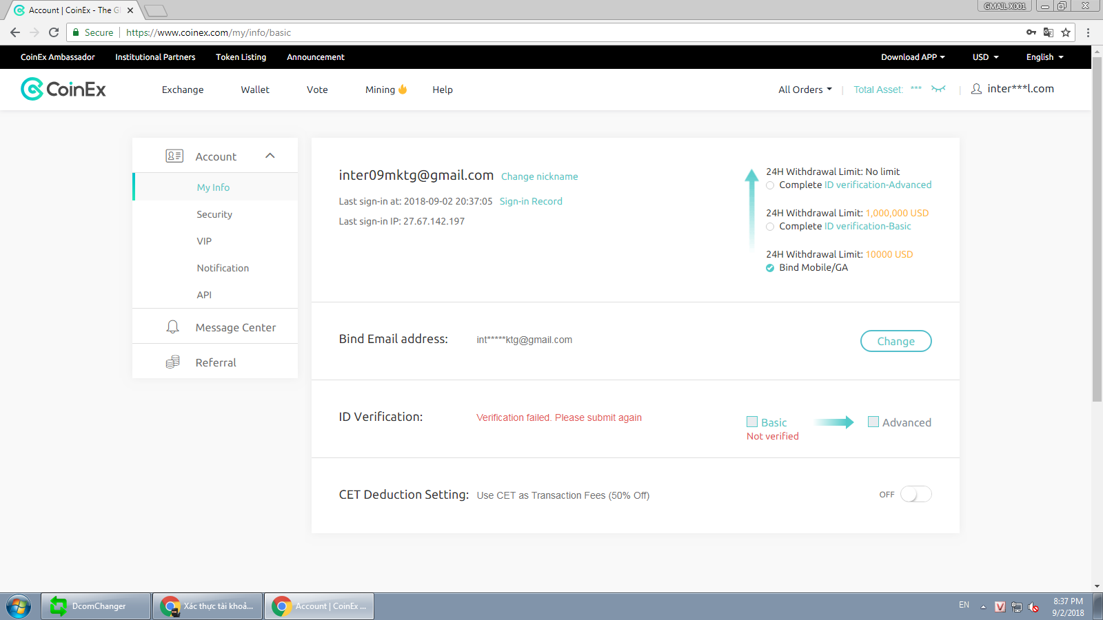This screenshot has width=1103, height=620.
Task: Click the Verification failed message
Action: [x=559, y=417]
